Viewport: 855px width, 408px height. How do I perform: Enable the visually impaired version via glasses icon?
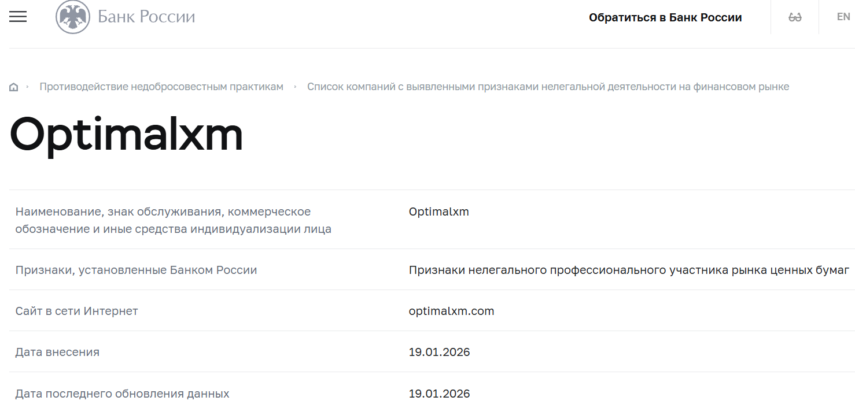794,17
